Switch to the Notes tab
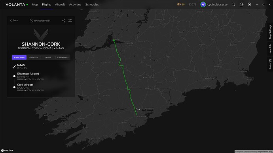Image resolution: width=273 pixels, height=153 pixels. (48, 58)
